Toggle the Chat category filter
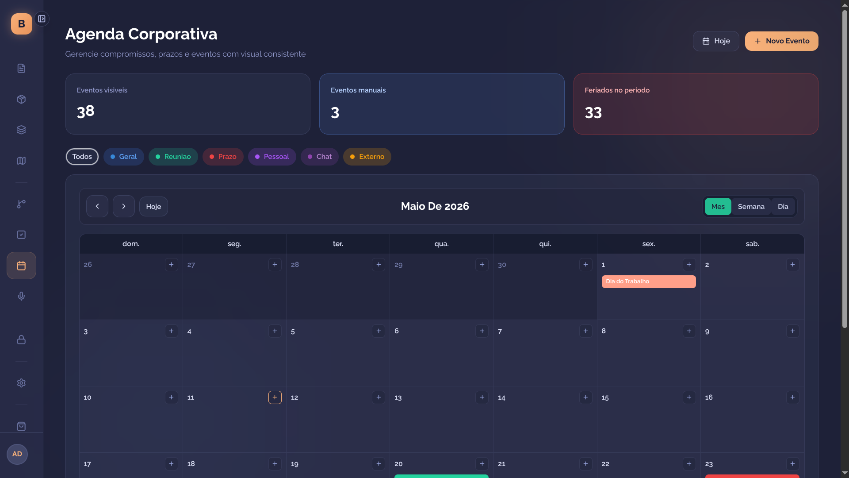The image size is (849, 478). click(x=320, y=157)
